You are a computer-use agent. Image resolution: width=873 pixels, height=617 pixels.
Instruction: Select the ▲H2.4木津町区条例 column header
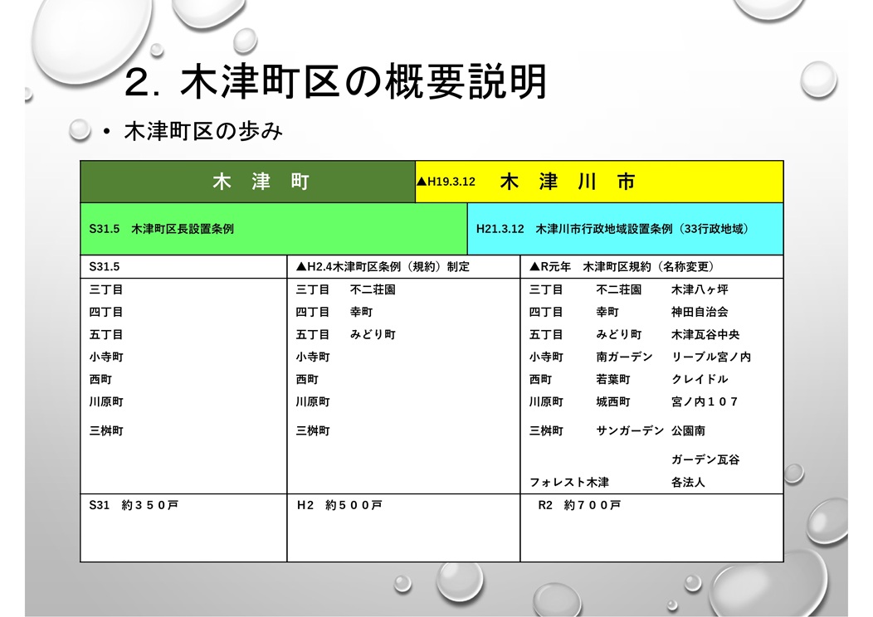point(383,267)
